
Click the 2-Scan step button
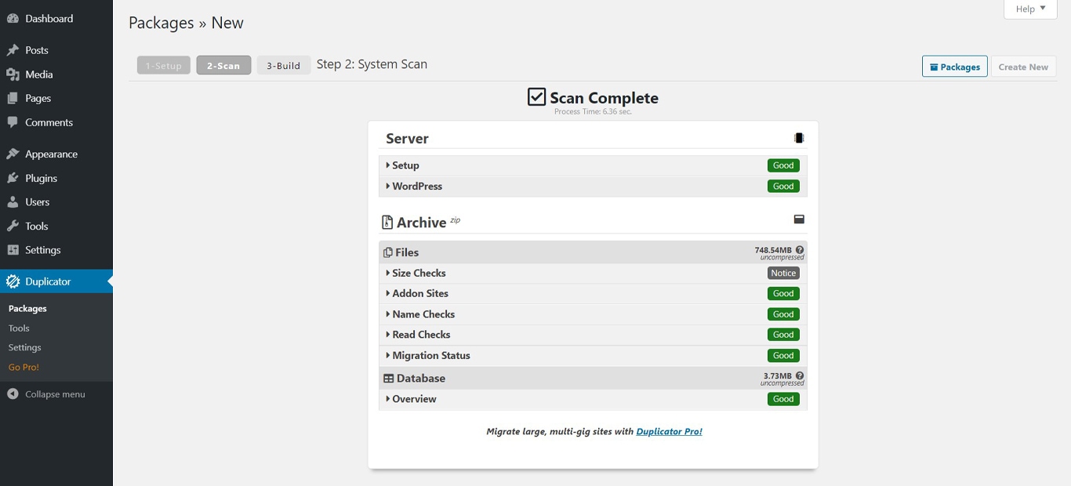[x=223, y=65]
